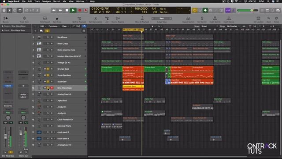Open the Inspector panel icon
Viewport: 282px width, 159px height.
tap(9, 10)
